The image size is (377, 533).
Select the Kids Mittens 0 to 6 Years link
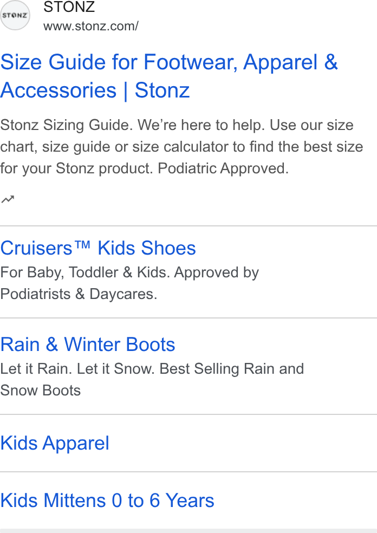pos(107,500)
